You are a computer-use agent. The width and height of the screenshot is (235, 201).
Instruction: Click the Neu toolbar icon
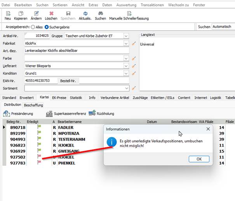click(x=8, y=14)
